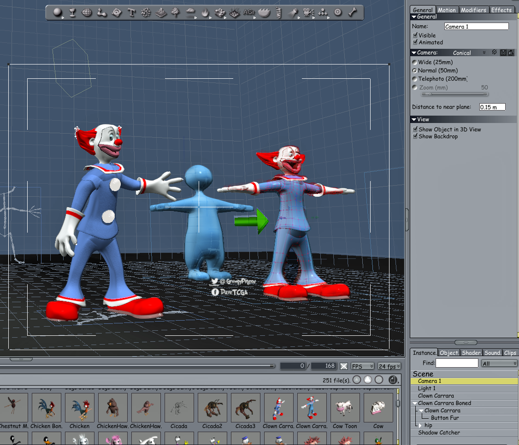Select the Zoom (mm) radio button
This screenshot has height=445, width=519.
click(414, 88)
